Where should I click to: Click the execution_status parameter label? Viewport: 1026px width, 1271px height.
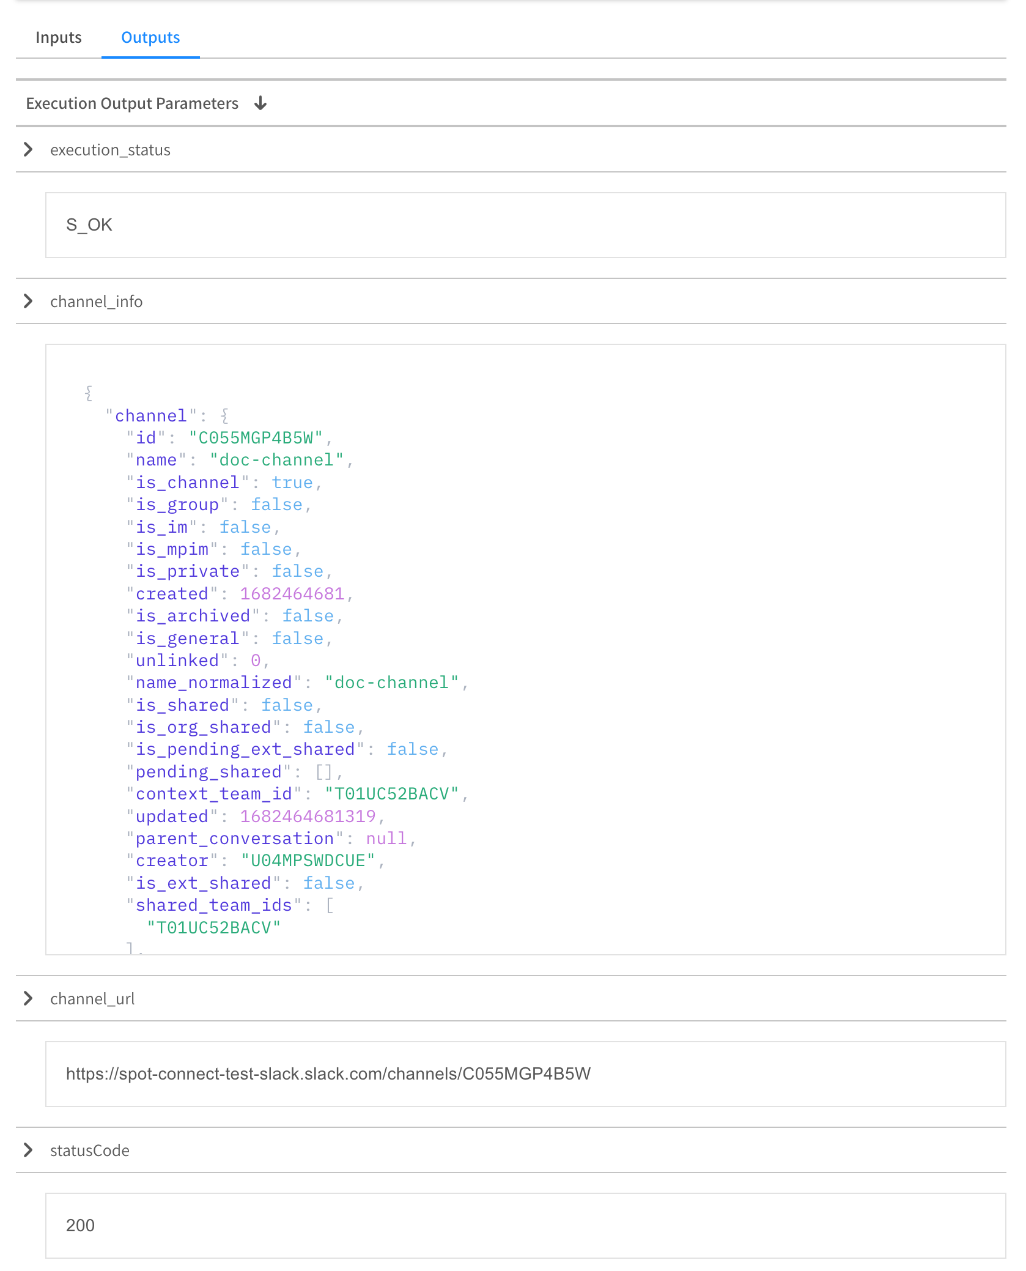(x=110, y=150)
